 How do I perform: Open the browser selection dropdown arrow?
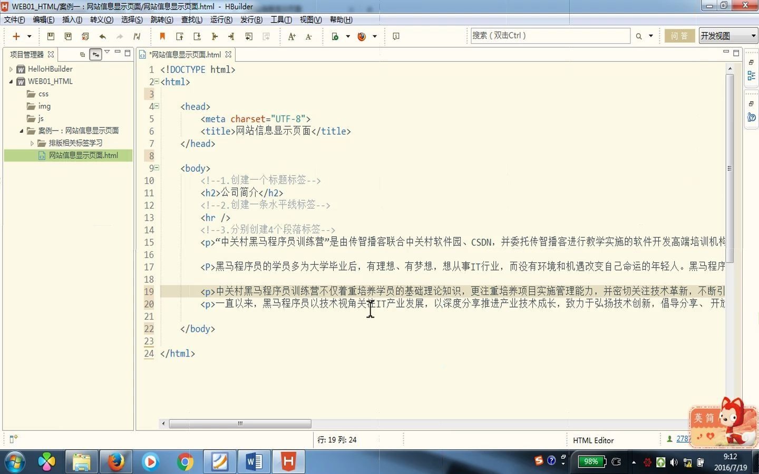(375, 36)
